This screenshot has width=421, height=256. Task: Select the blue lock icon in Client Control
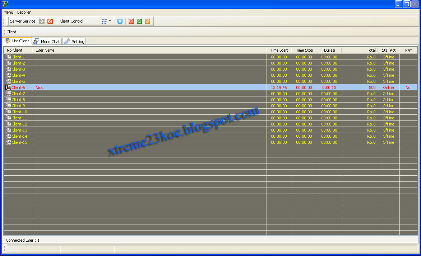(x=120, y=21)
